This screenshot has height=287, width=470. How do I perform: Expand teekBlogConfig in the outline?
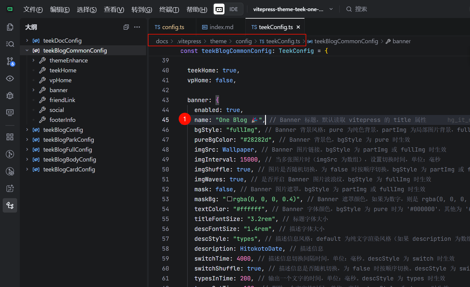click(x=27, y=130)
